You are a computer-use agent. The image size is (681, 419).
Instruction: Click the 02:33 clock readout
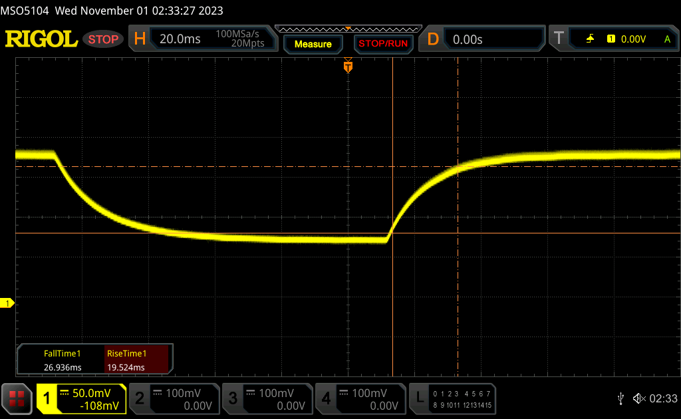click(x=663, y=398)
